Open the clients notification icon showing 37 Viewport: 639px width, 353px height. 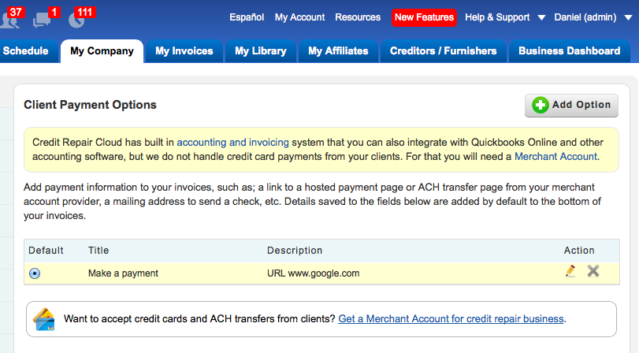[10, 17]
